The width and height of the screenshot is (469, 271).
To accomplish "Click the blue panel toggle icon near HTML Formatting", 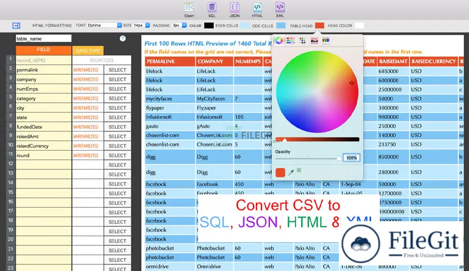I will coord(16,26).
